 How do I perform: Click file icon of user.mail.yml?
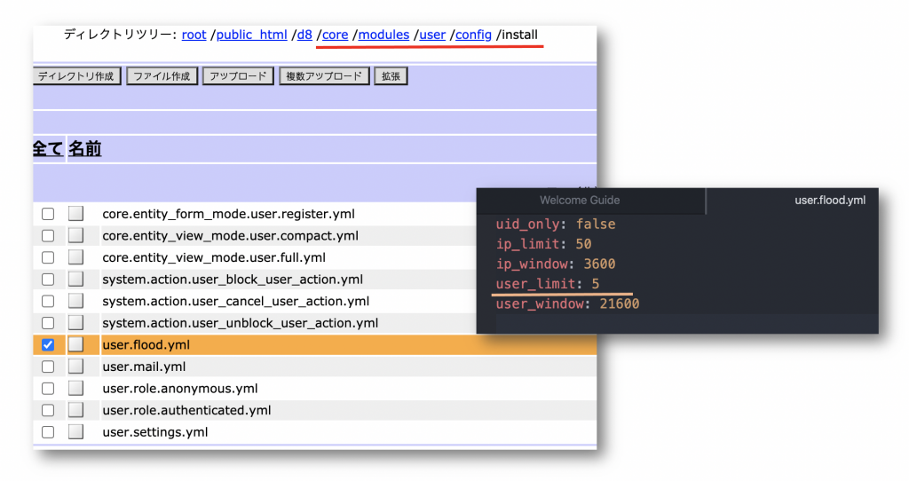(76, 367)
